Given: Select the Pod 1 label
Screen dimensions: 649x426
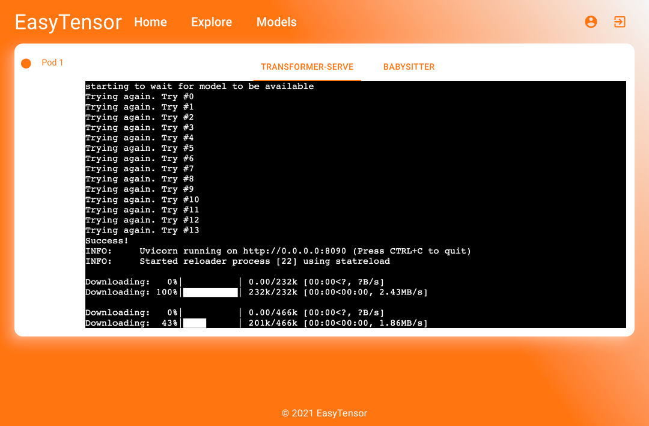Looking at the screenshot, I should 52,62.
